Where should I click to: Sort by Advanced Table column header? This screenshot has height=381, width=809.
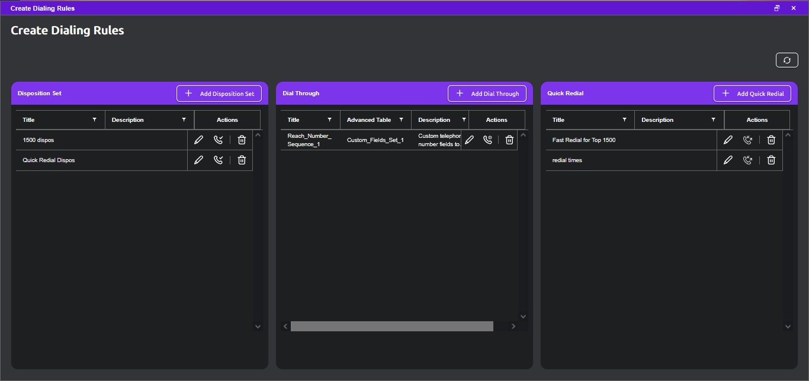click(x=369, y=120)
